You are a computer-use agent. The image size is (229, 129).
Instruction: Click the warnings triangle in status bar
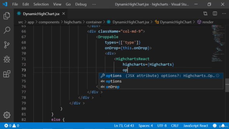14,126
